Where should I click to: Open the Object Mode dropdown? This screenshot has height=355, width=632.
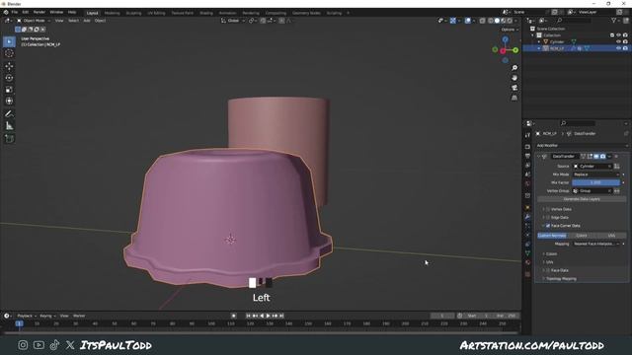(x=34, y=21)
